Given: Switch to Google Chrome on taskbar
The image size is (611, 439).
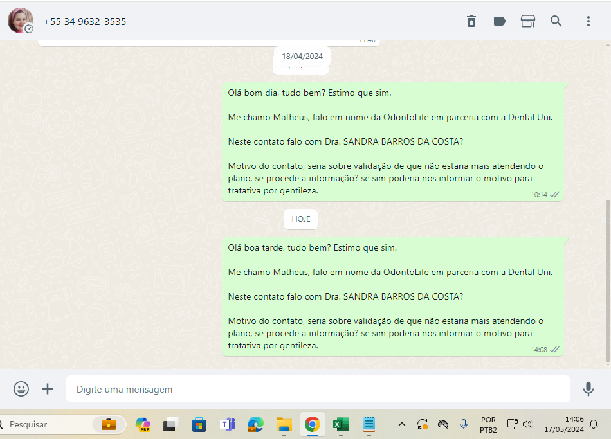Looking at the screenshot, I should pyautogui.click(x=312, y=424).
